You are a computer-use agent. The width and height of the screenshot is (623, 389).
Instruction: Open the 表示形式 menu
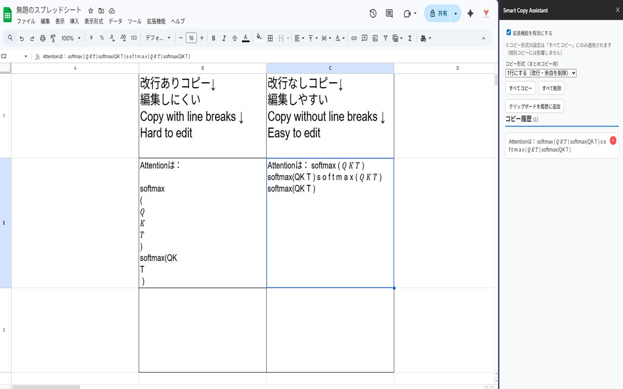93,21
